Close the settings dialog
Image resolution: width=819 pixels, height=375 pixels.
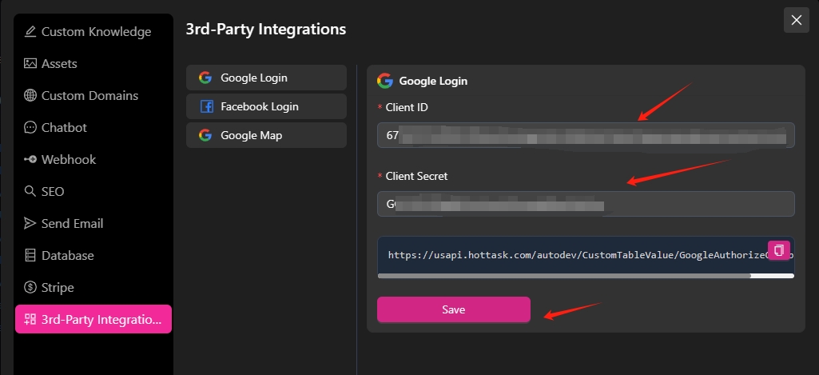pyautogui.click(x=797, y=20)
